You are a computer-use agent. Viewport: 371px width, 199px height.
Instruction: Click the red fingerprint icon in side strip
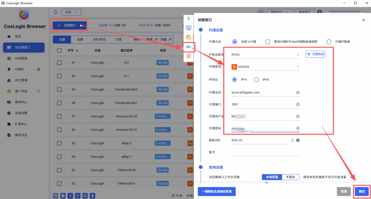(188, 56)
